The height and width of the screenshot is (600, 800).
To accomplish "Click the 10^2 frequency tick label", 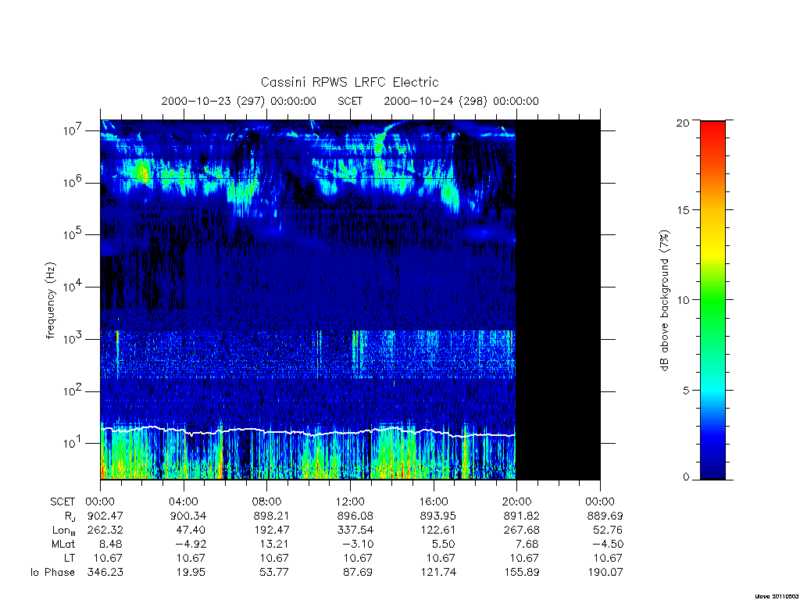I will [74, 391].
